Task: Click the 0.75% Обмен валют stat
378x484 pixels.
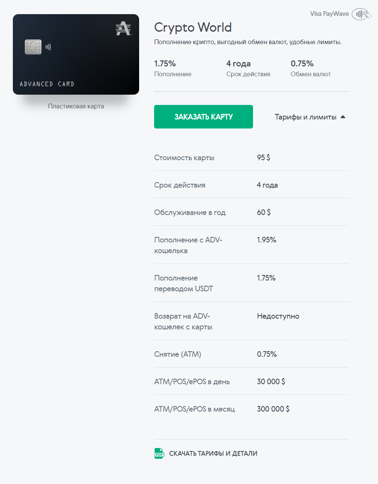Action: [x=310, y=69]
